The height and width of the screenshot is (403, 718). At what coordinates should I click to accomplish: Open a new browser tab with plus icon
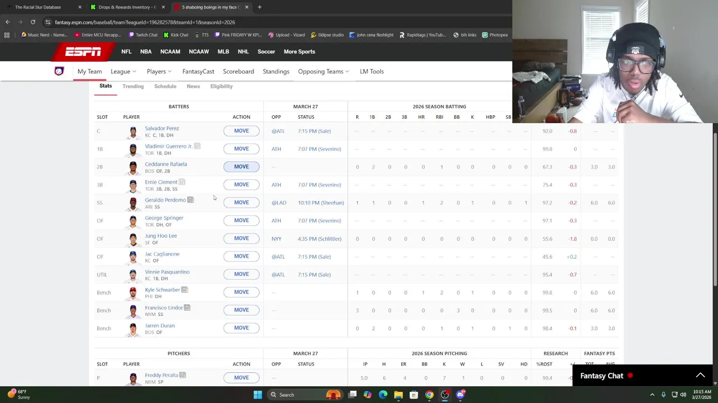(259, 7)
